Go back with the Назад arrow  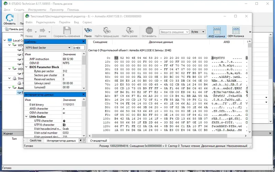click(x=29, y=30)
